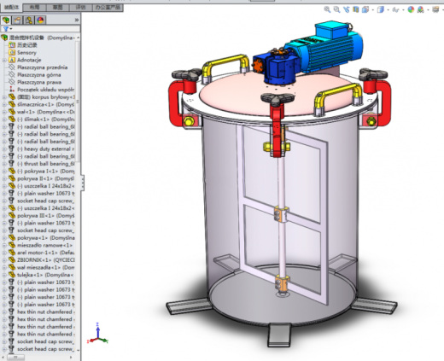Click the horizontal scrollbar under feature tree
Viewport: 444px width, 361px height.
(39, 357)
